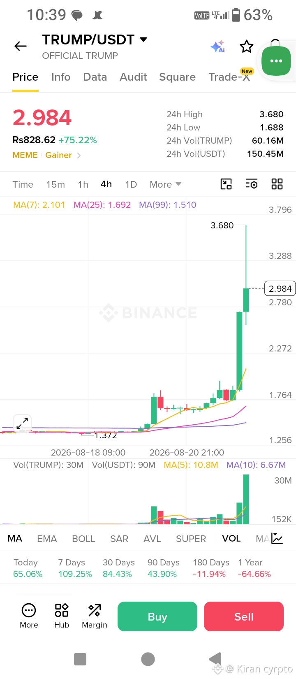Open the chart drawing tools icon
Screen dimensions: 296x679
[226, 184]
